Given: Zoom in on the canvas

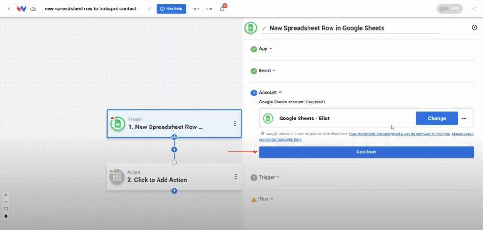Looking at the screenshot, I should pyautogui.click(x=6, y=195).
